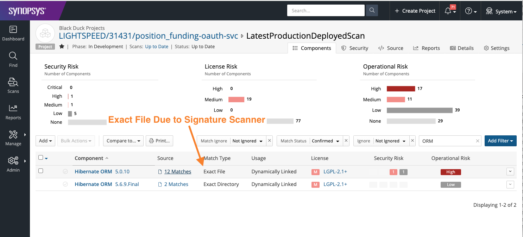This screenshot has height=237, width=523.
Task: Open the Reports icon in the sidebar
Action: coord(13,108)
